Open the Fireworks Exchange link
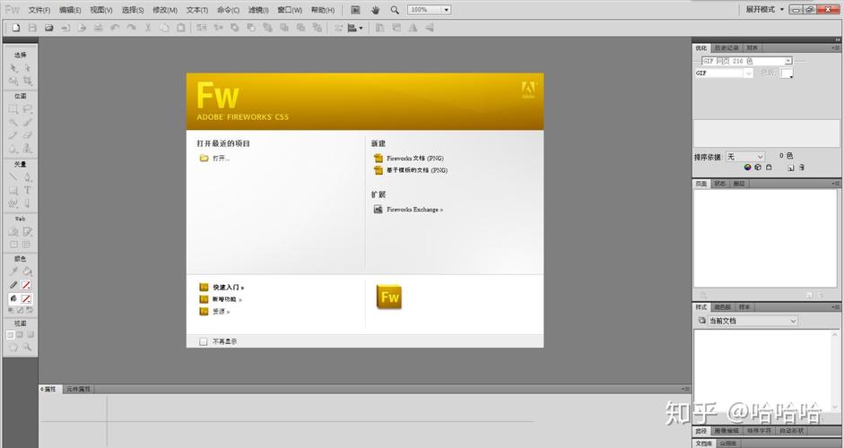844x448 pixels. (413, 210)
